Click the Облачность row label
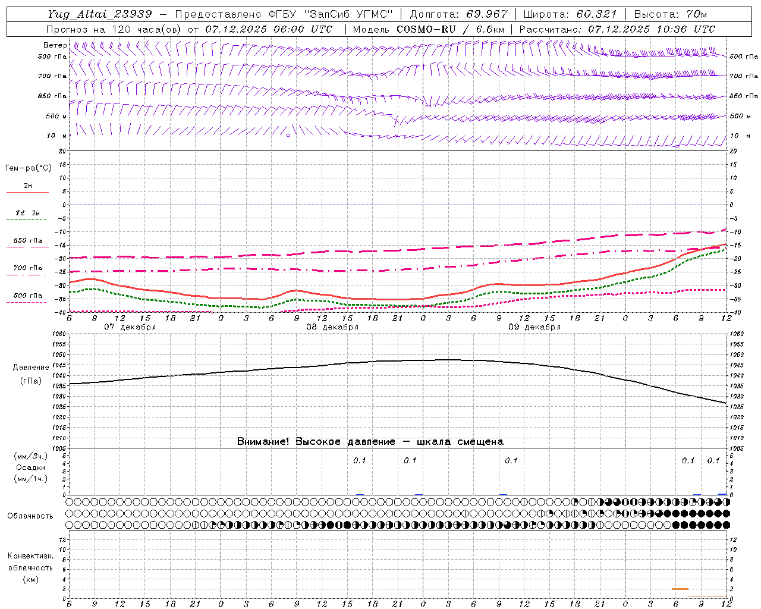The width and height of the screenshot is (761, 609). click(x=30, y=516)
